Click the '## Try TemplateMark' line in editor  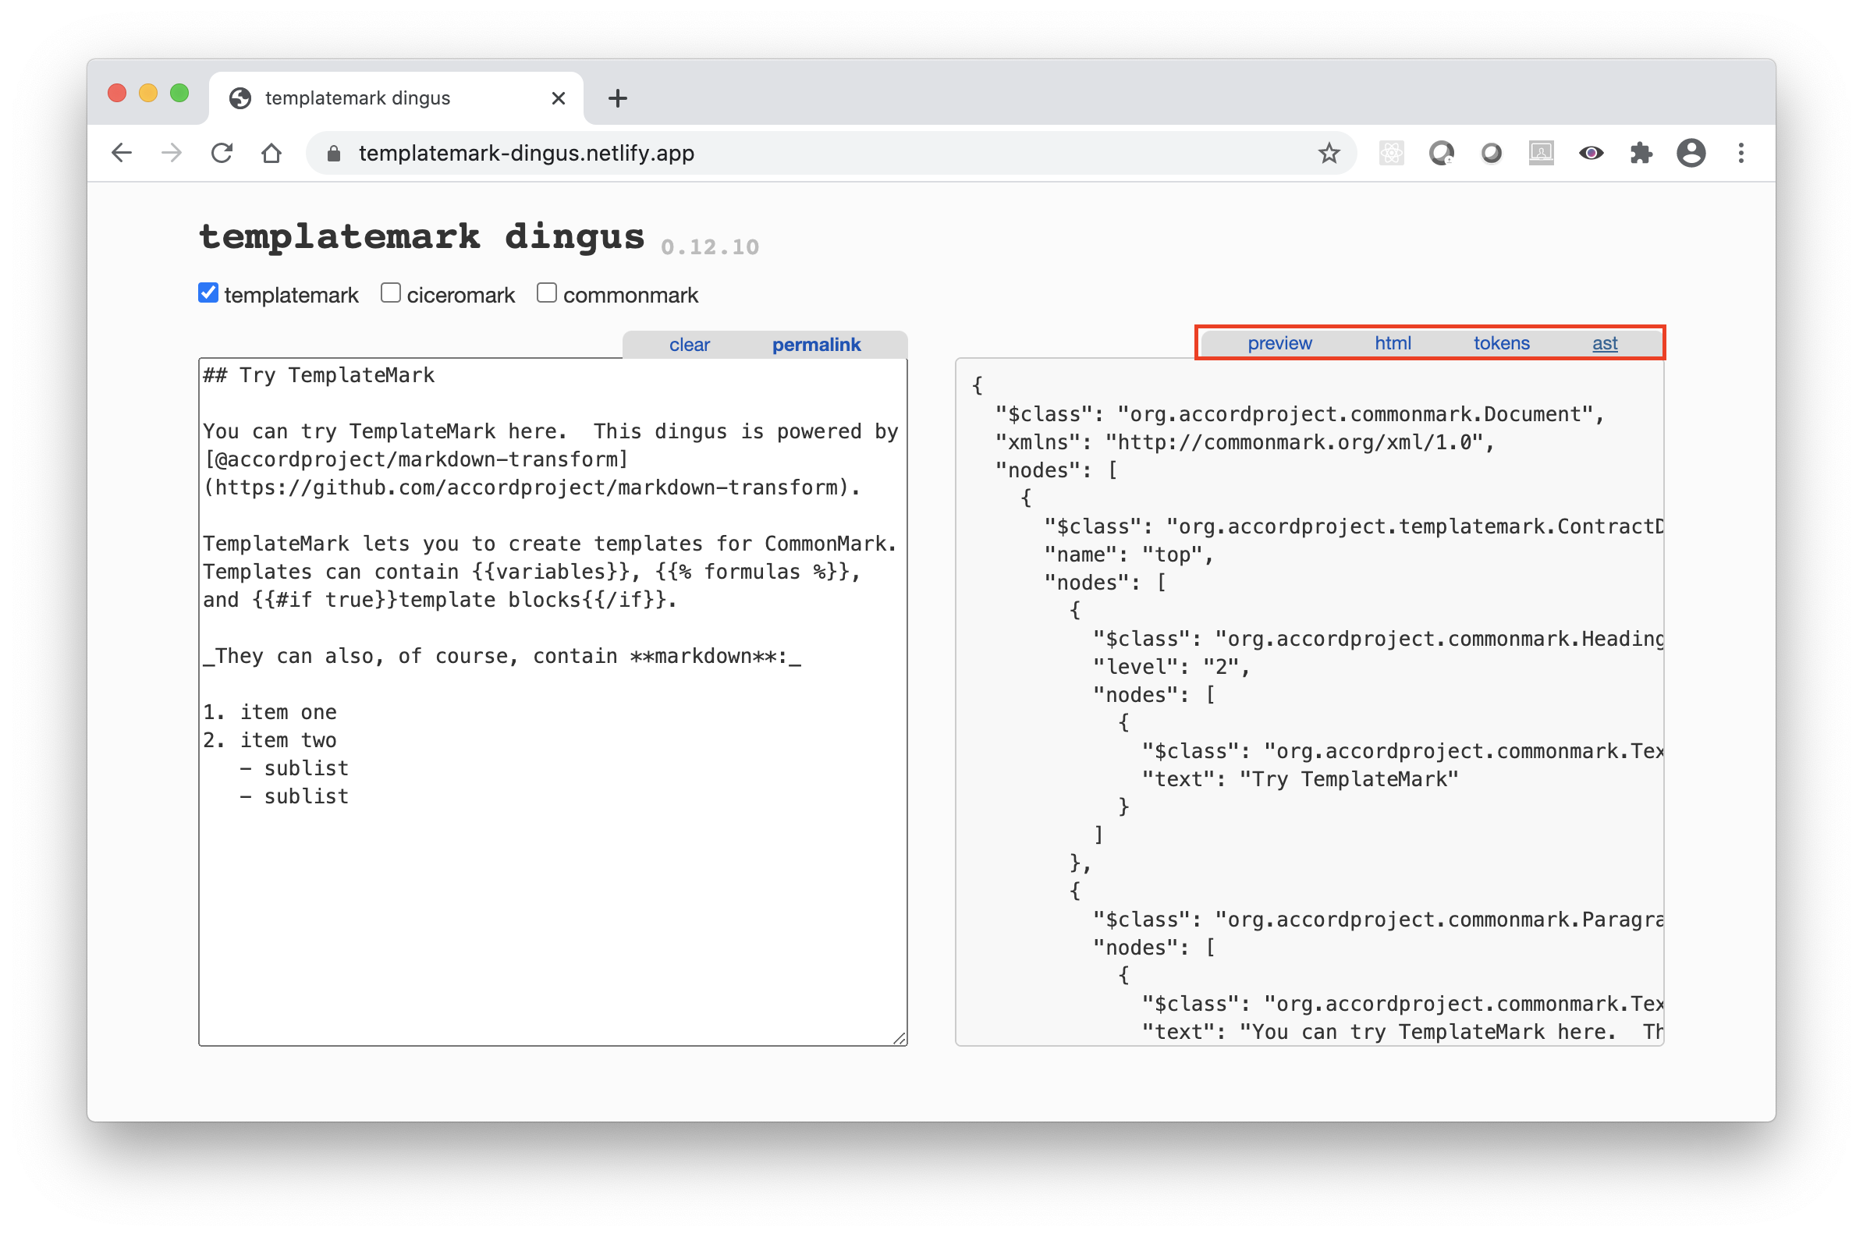pyautogui.click(x=319, y=374)
